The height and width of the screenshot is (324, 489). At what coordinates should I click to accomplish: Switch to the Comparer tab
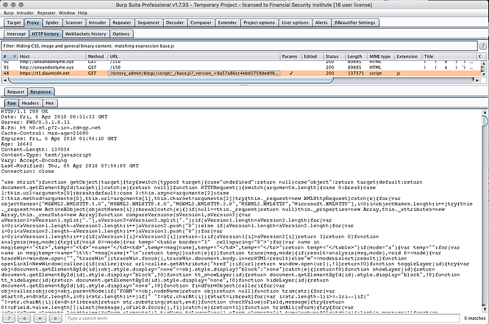(x=200, y=23)
